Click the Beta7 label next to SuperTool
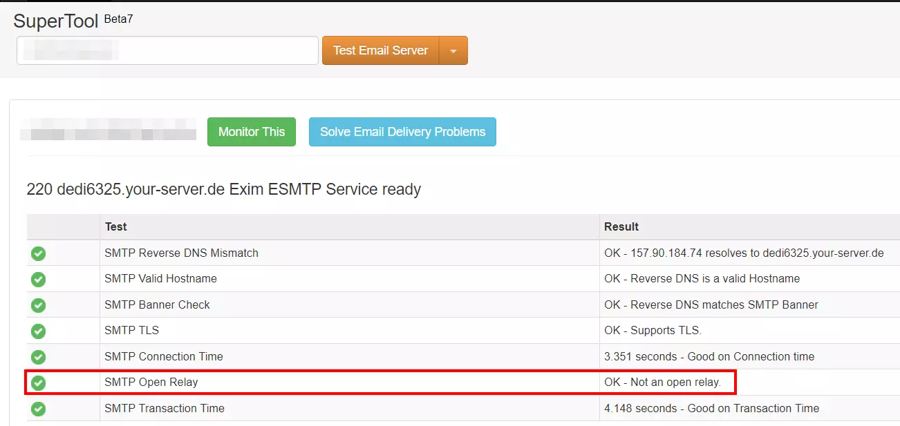 (118, 19)
